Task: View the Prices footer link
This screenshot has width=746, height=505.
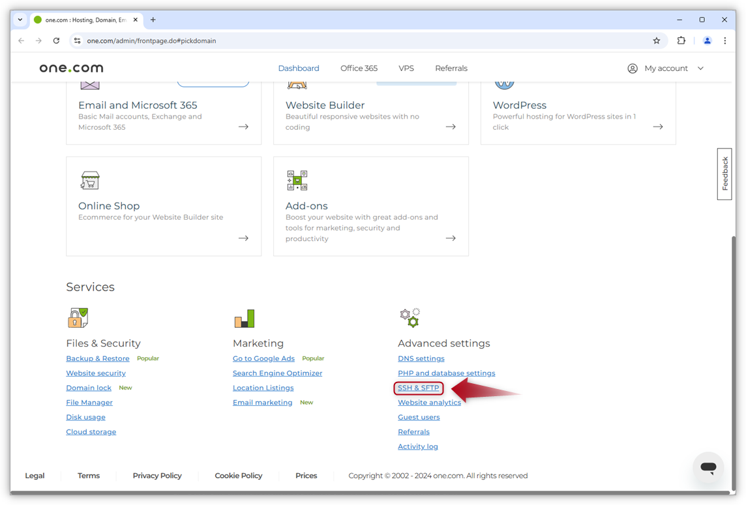Action: pos(306,476)
